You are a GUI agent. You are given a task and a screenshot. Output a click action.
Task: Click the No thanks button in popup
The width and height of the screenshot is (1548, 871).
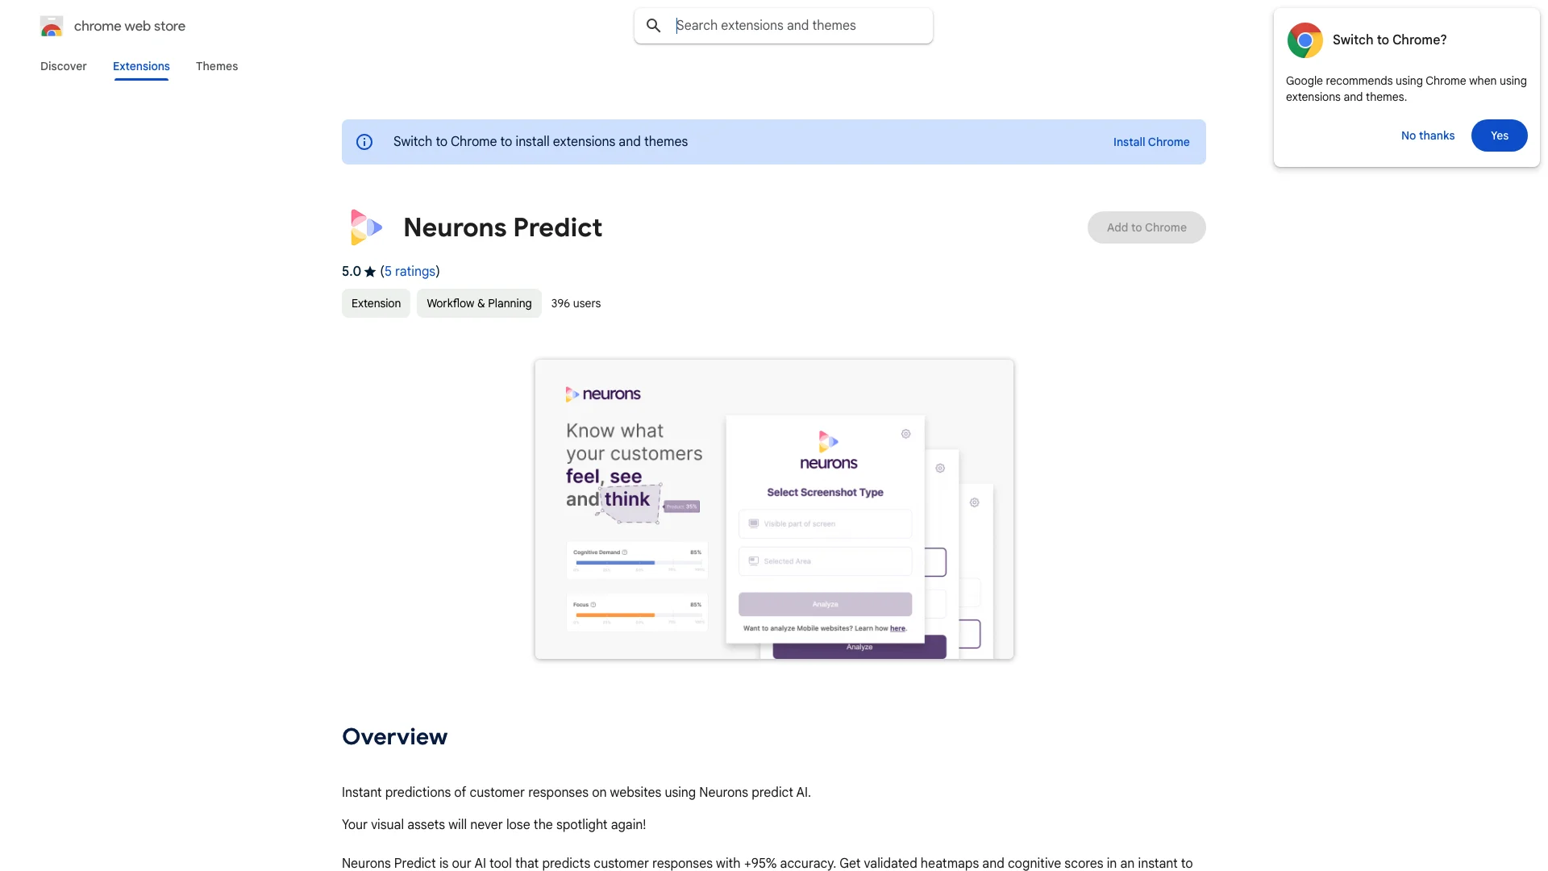[x=1428, y=135]
